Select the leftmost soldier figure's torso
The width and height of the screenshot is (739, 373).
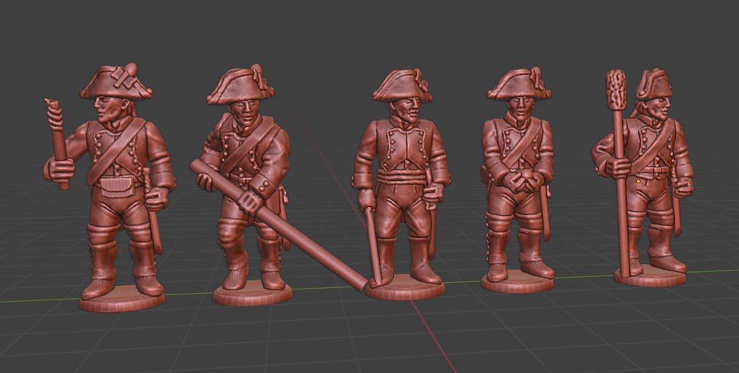click(x=116, y=149)
